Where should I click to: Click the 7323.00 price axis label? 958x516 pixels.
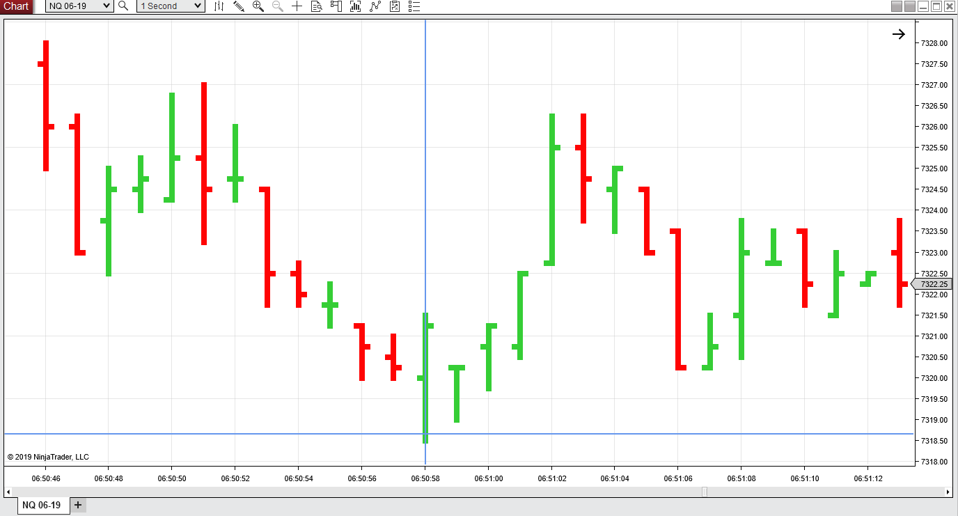(x=934, y=252)
